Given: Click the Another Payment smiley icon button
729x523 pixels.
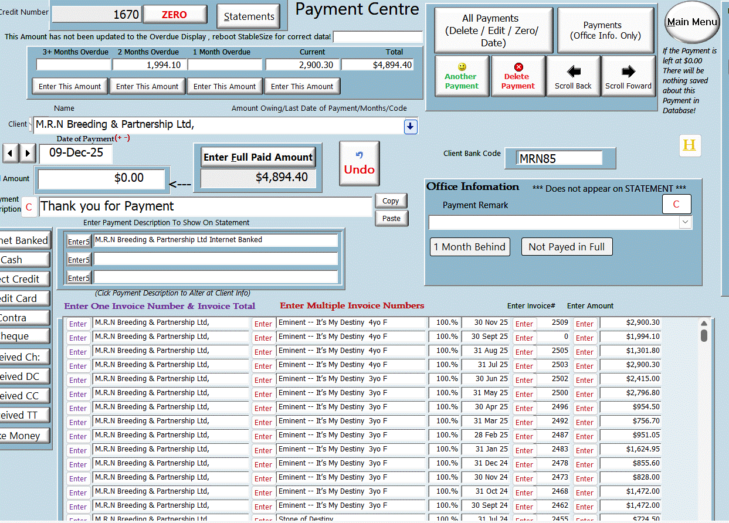Looking at the screenshot, I should tap(461, 76).
